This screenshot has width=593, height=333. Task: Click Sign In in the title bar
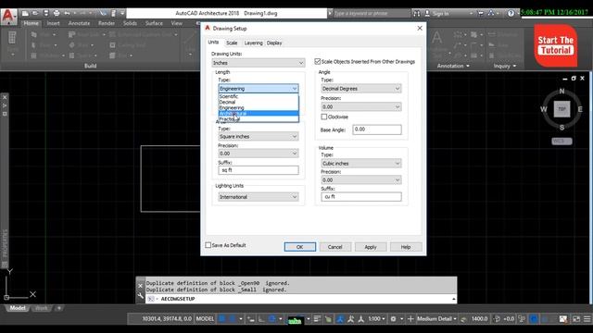click(440, 14)
